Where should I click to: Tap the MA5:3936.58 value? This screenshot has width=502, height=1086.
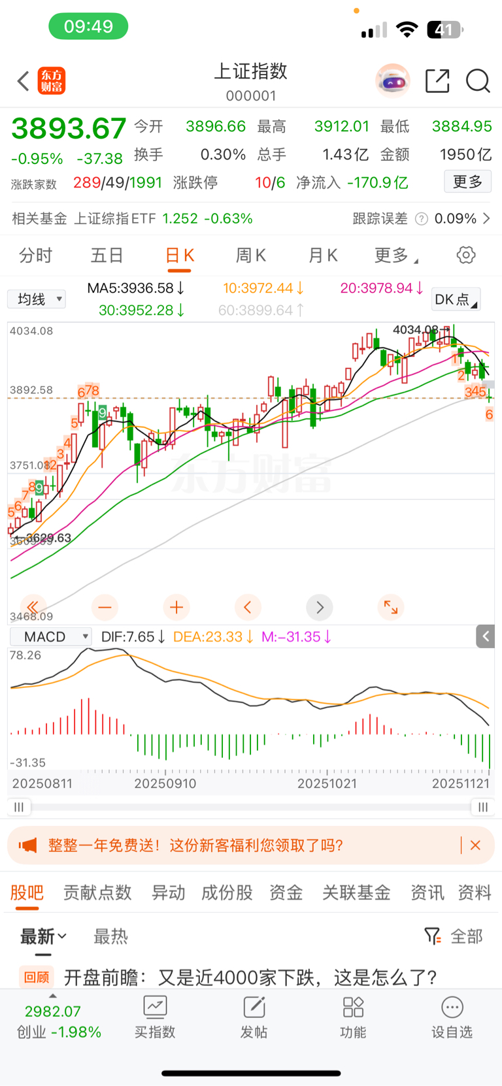(136, 288)
